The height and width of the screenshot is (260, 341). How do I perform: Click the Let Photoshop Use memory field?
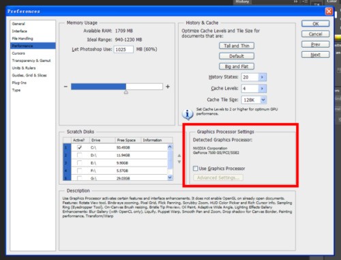(x=123, y=49)
